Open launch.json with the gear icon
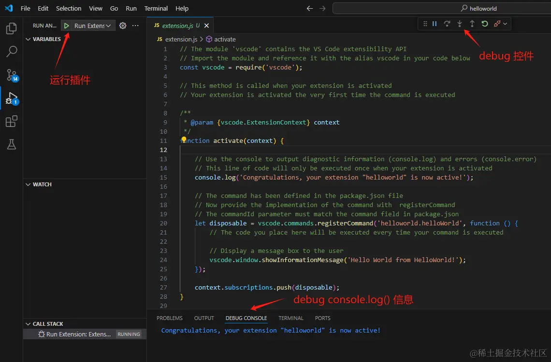Viewport: 551px width, 362px height. point(123,26)
